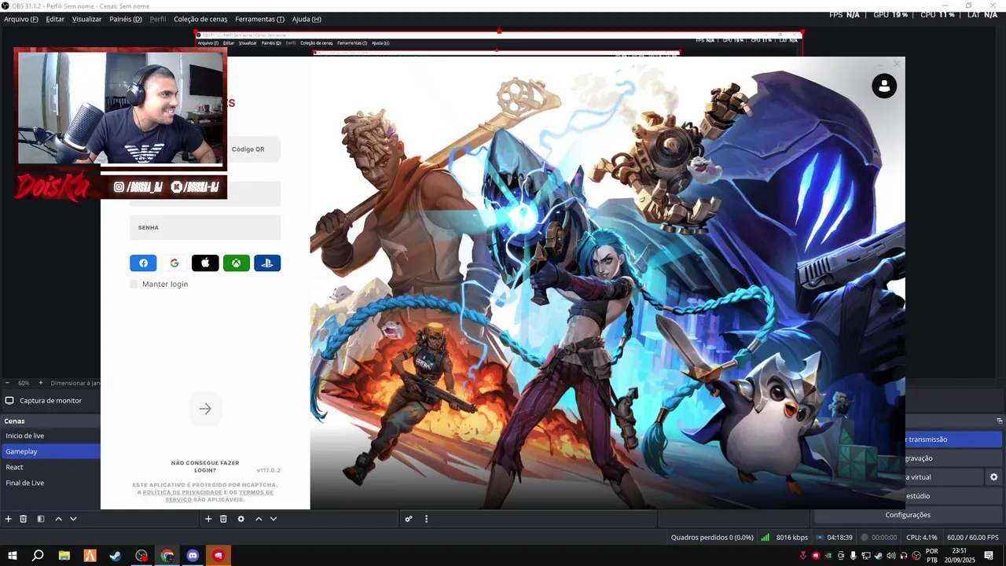1006x566 pixels.
Task: Click the tray microphone icon
Action: (854, 556)
